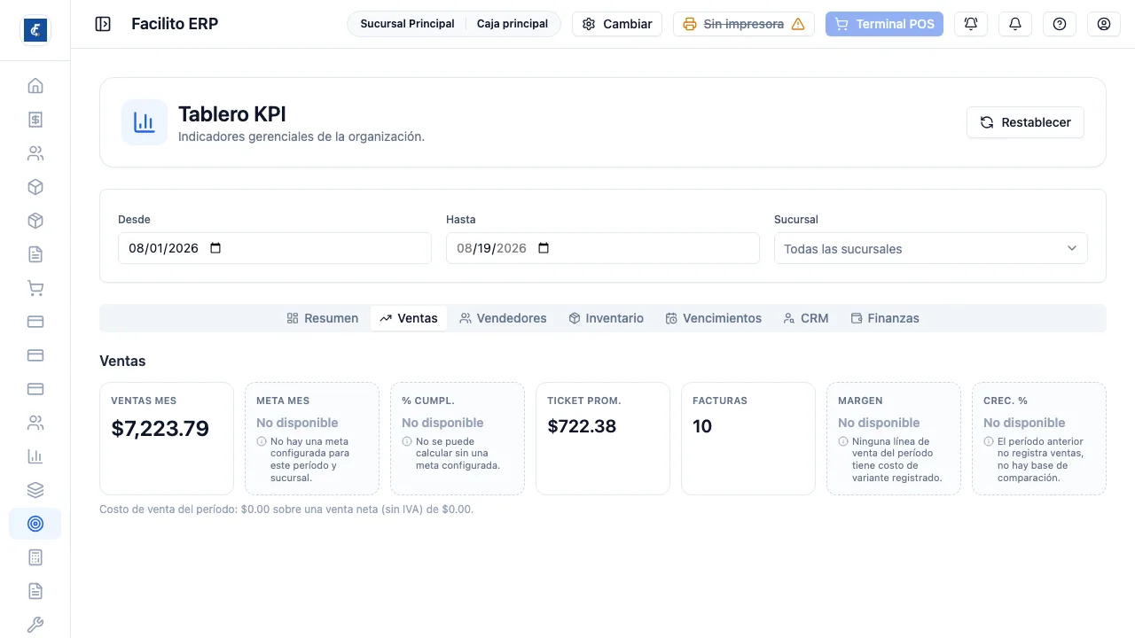This screenshot has height=638, width=1135.
Task: Click the Sin impresora printer warning button
Action: pyautogui.click(x=744, y=24)
